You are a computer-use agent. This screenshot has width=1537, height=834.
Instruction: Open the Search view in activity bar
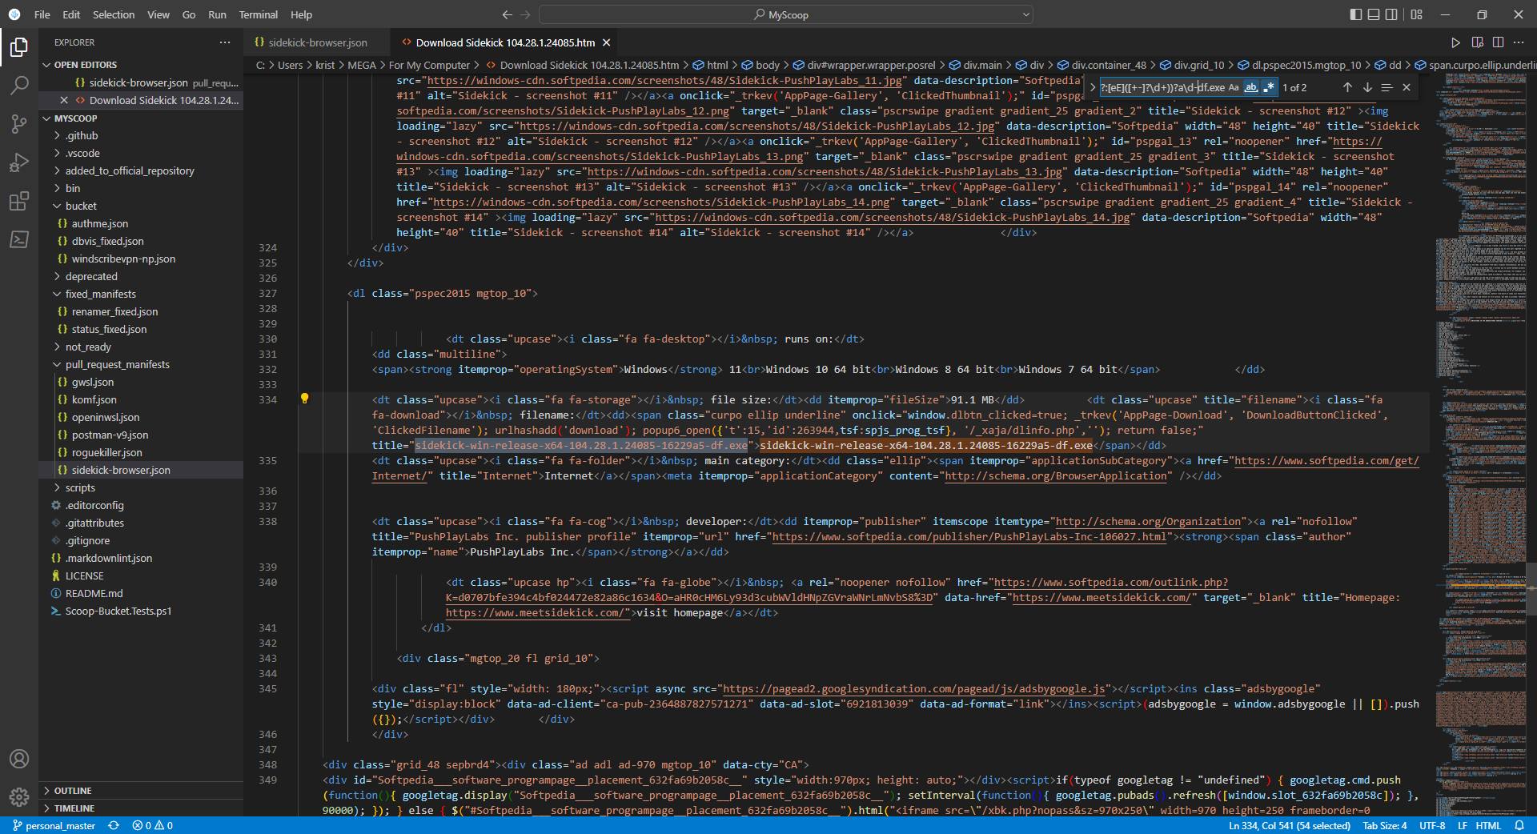19,85
